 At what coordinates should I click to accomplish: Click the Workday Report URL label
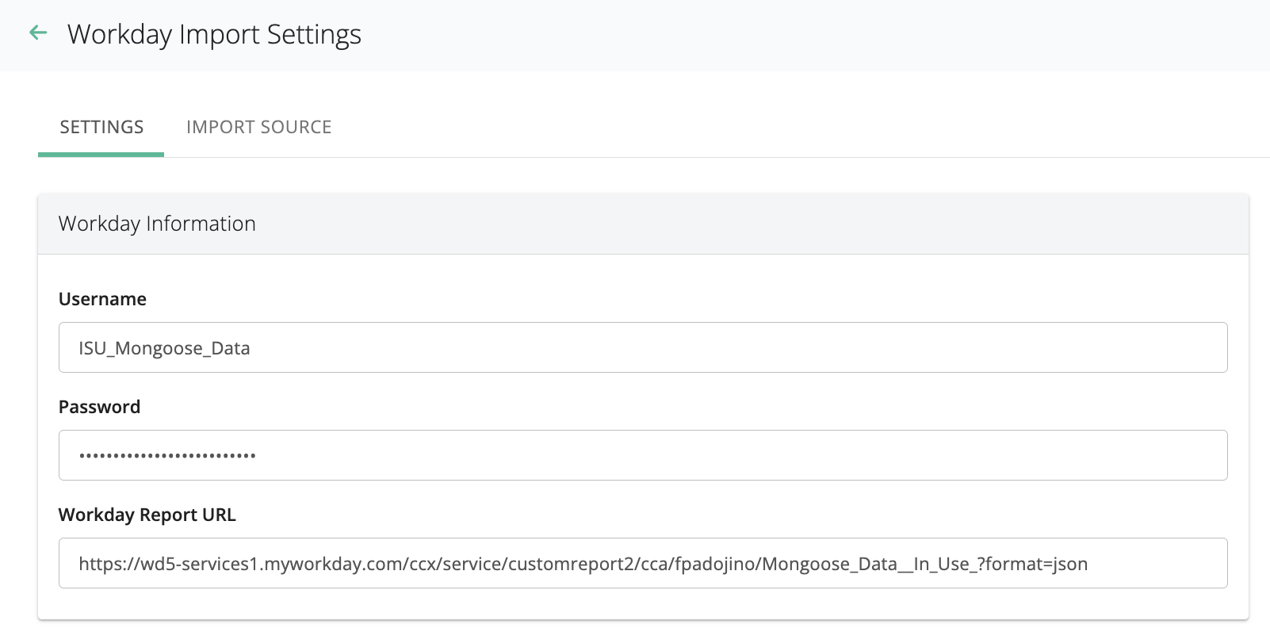[147, 515]
